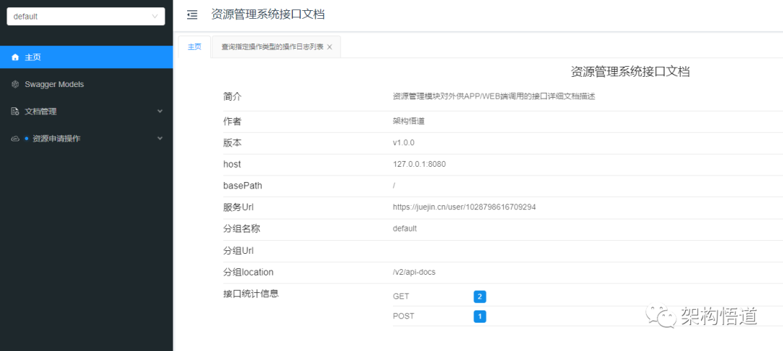This screenshot has width=783, height=351.
Task: Click the juejin.cn service URL
Action: pos(465,207)
